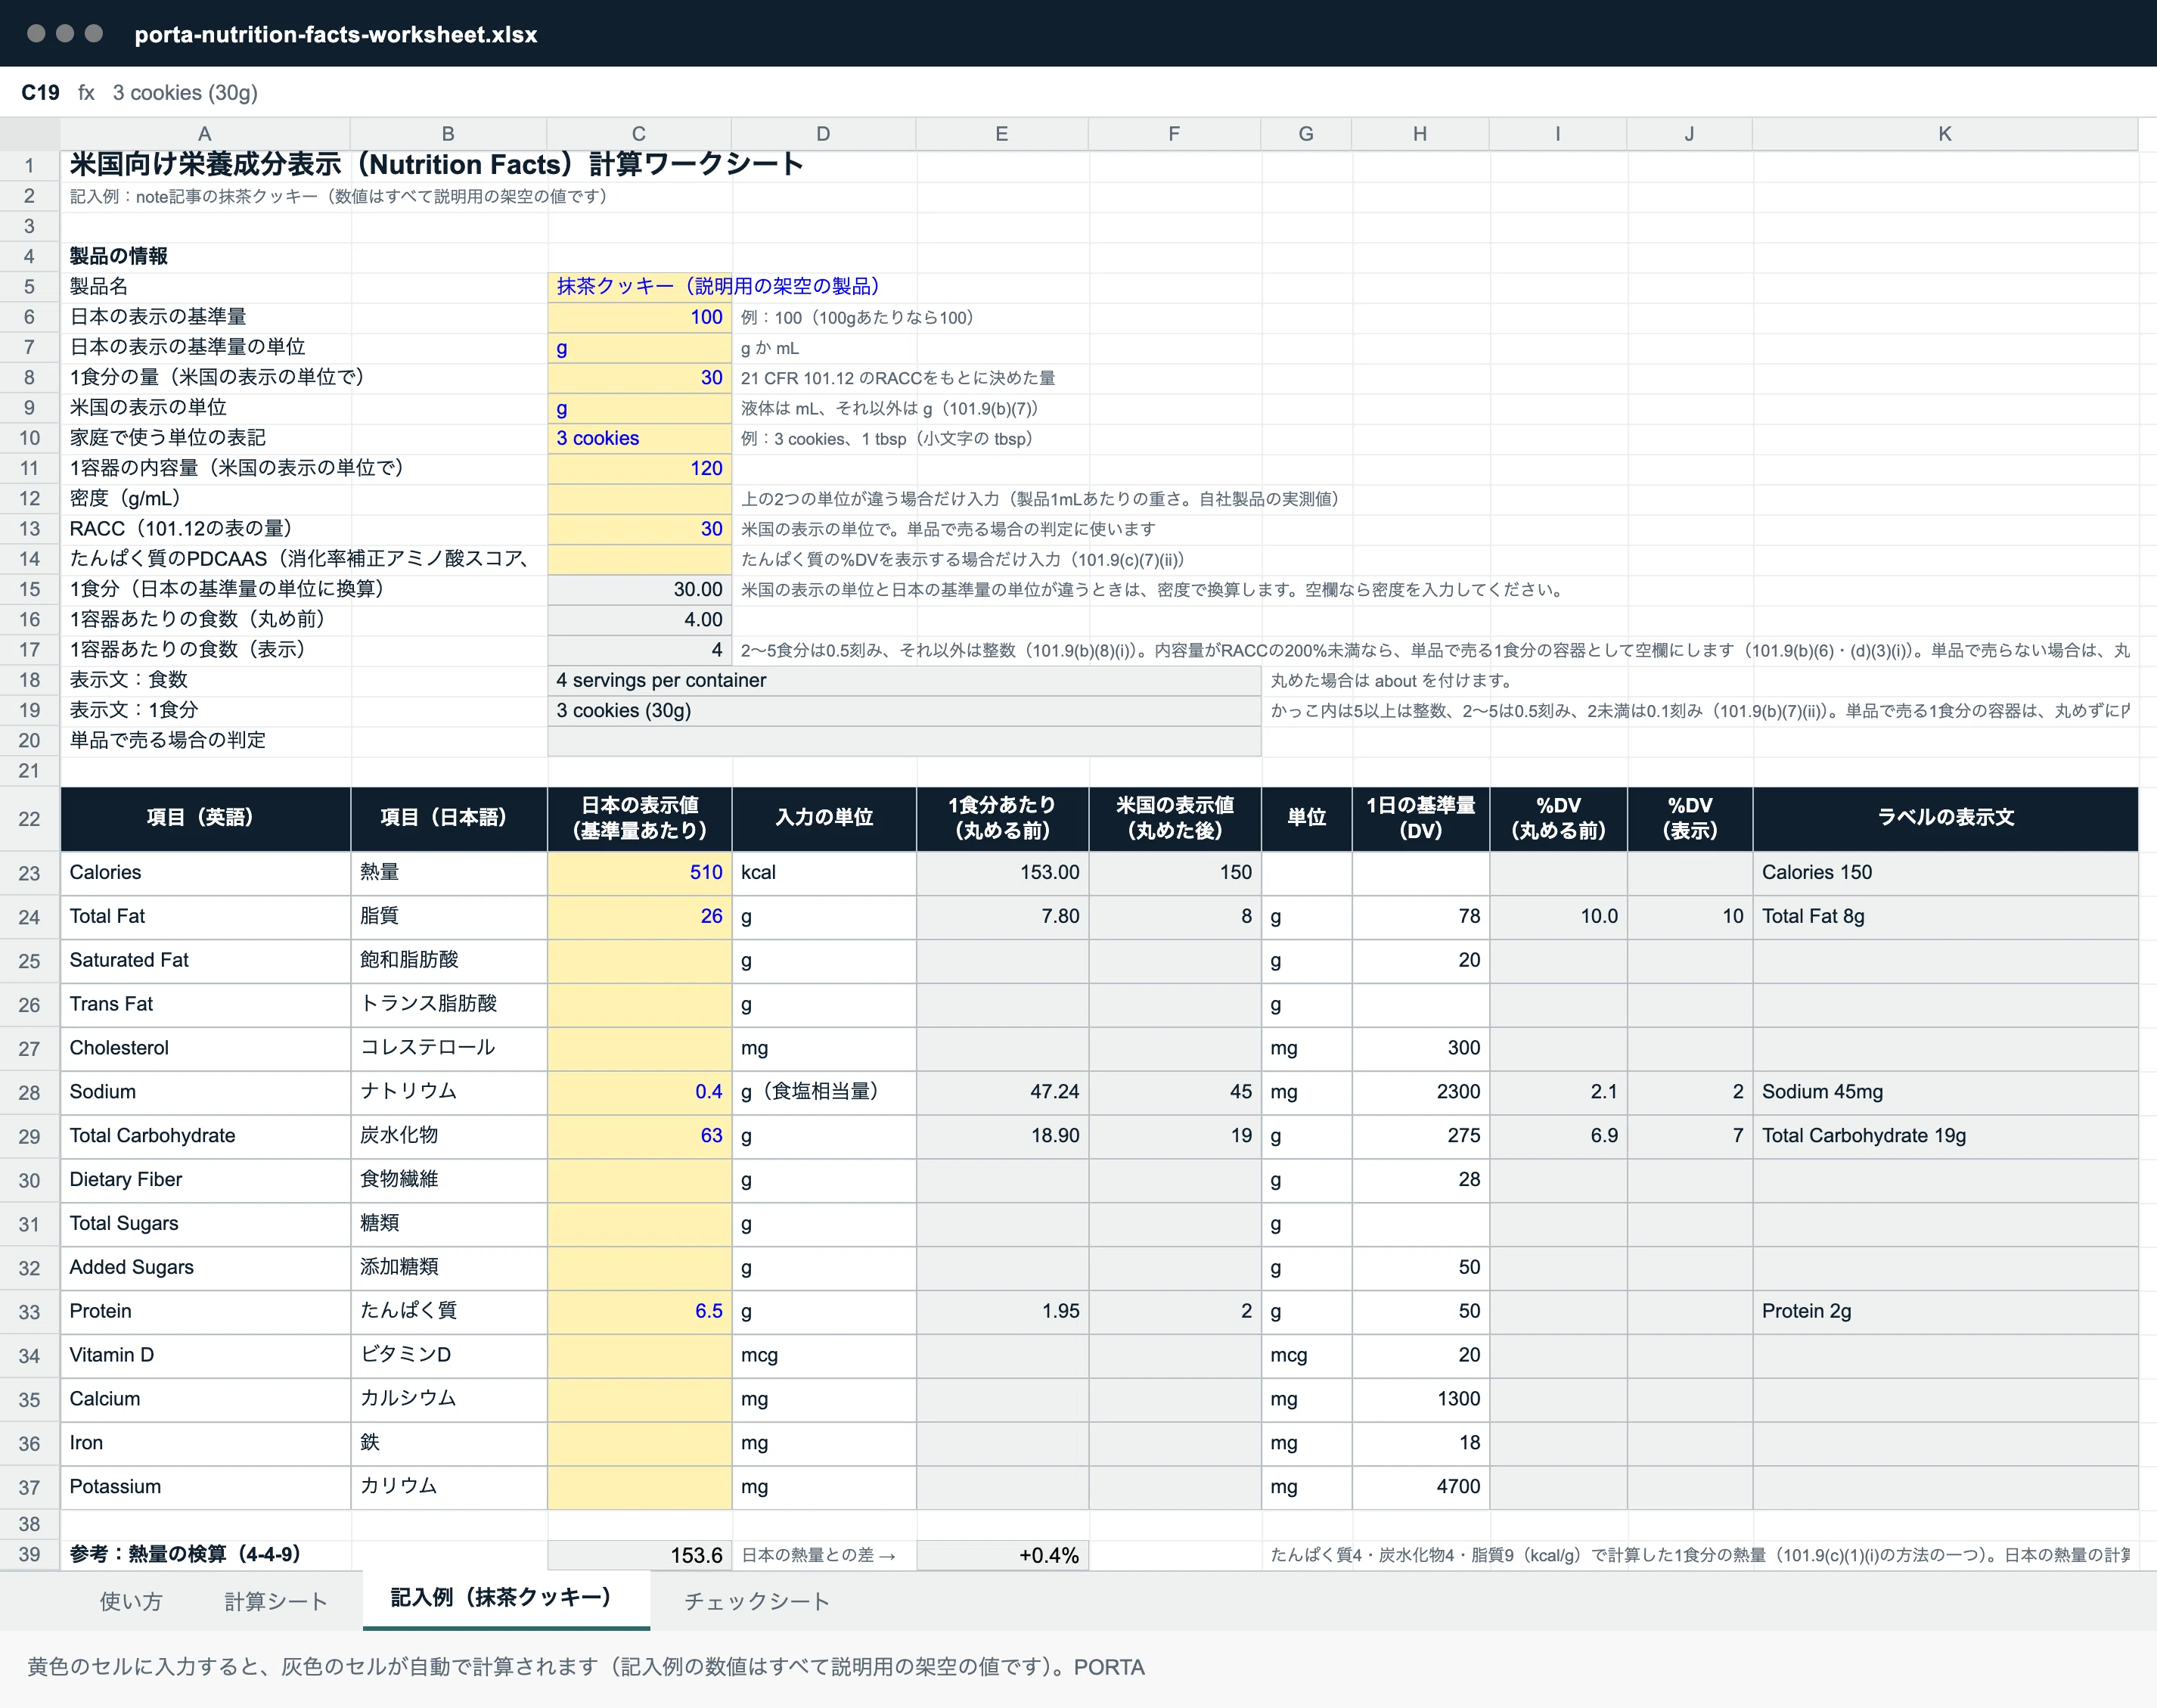Click the Protein input value 6.5
This screenshot has width=2157, height=1708.
tap(639, 1311)
